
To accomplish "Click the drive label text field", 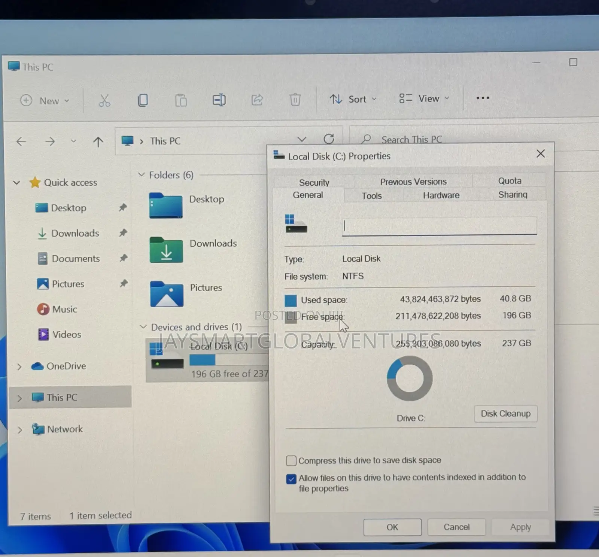I will tap(440, 226).
